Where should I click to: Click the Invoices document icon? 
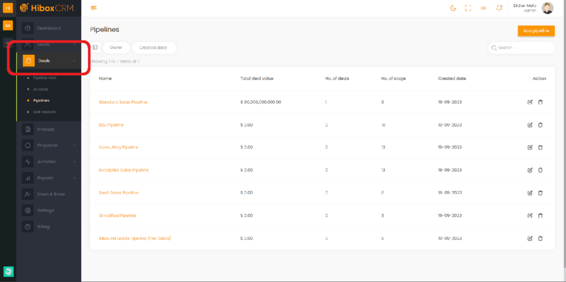coord(28,129)
